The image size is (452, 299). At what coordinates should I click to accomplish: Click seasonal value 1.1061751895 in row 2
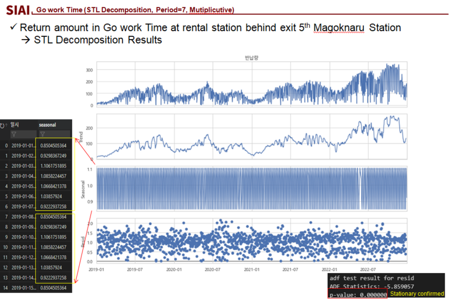pyautogui.click(x=54, y=166)
